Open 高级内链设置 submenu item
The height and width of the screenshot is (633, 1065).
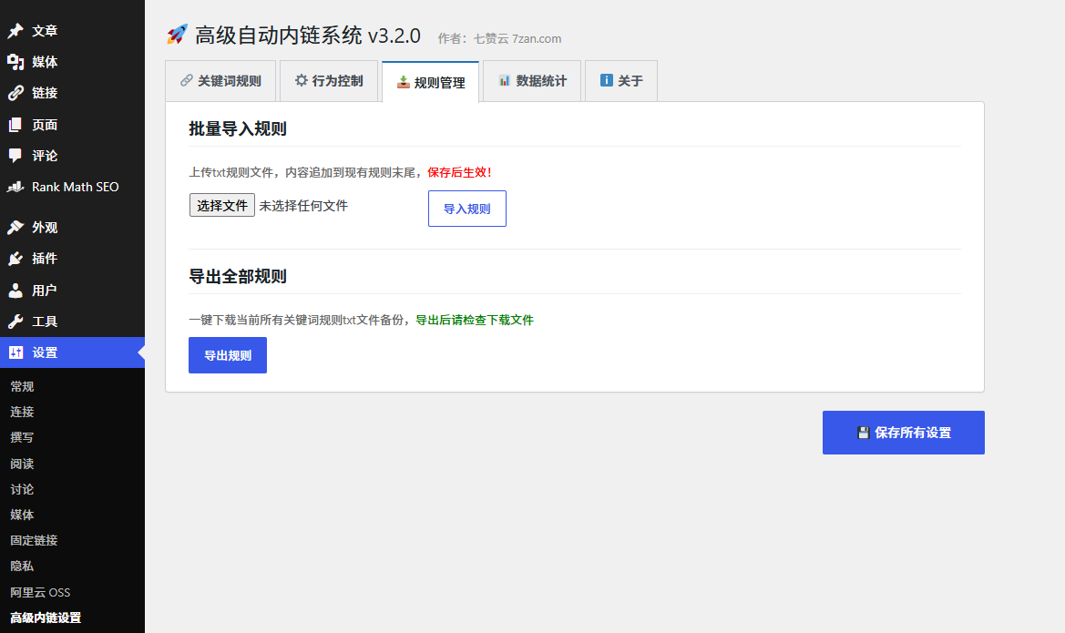[x=46, y=618]
